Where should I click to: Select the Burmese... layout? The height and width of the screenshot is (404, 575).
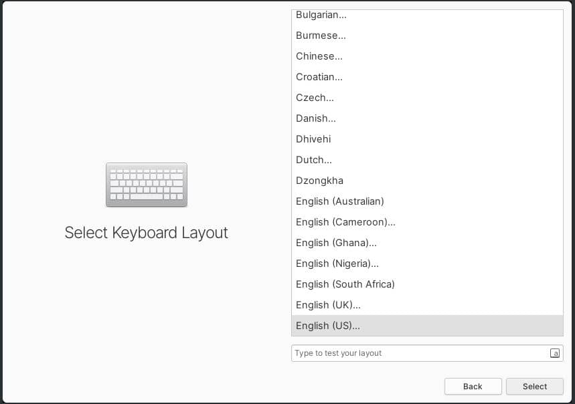(427, 35)
